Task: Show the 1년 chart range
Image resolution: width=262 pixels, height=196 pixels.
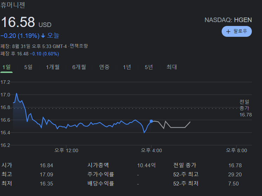Action: pyautogui.click(x=127, y=67)
